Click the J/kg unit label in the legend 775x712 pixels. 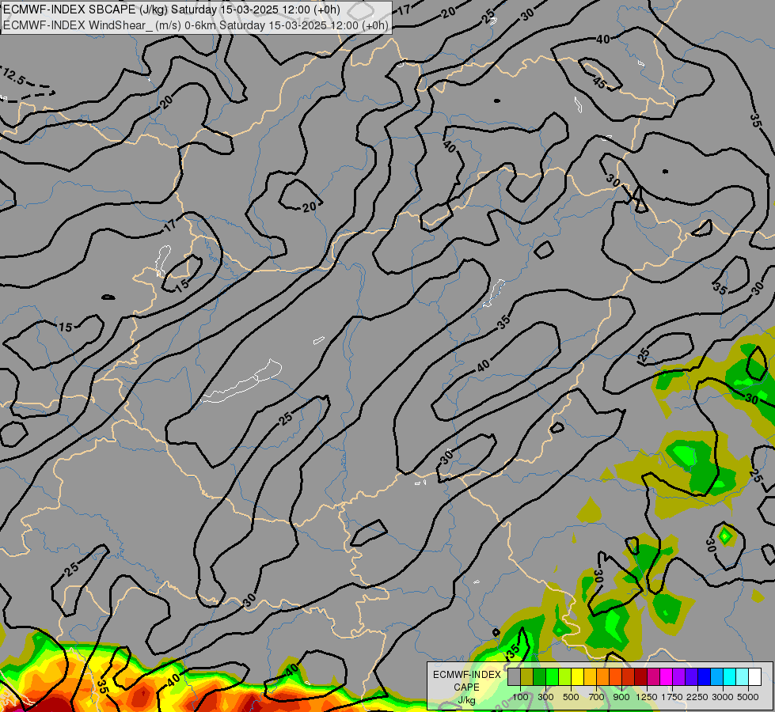[x=466, y=700]
